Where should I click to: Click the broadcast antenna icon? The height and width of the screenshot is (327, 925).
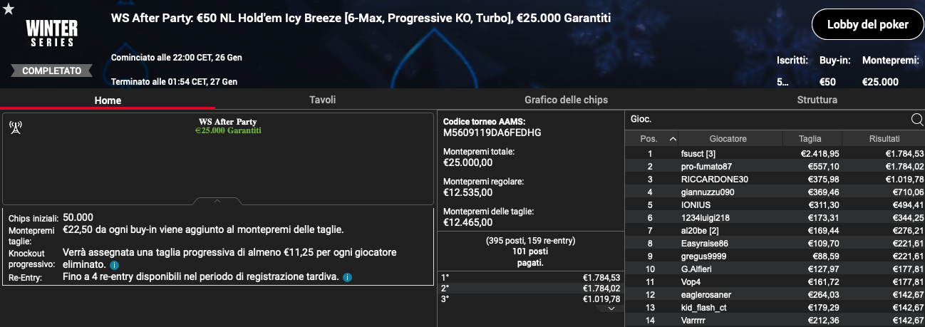pos(15,128)
